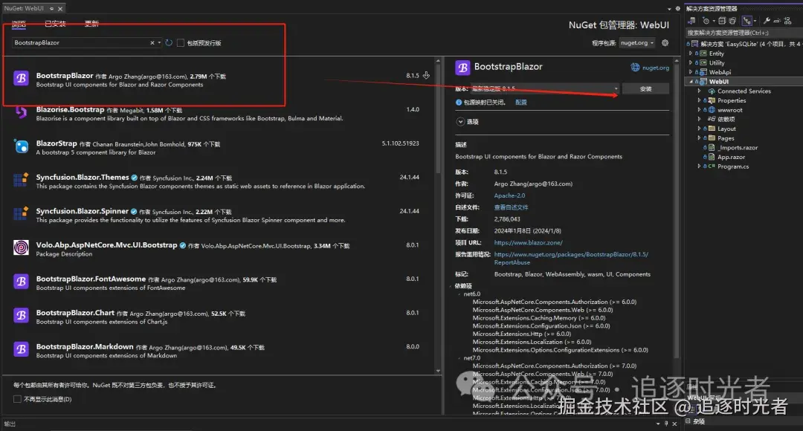This screenshot has height=431, width=803.
Task: Open the Apache-2.0 license link
Action: click(509, 195)
